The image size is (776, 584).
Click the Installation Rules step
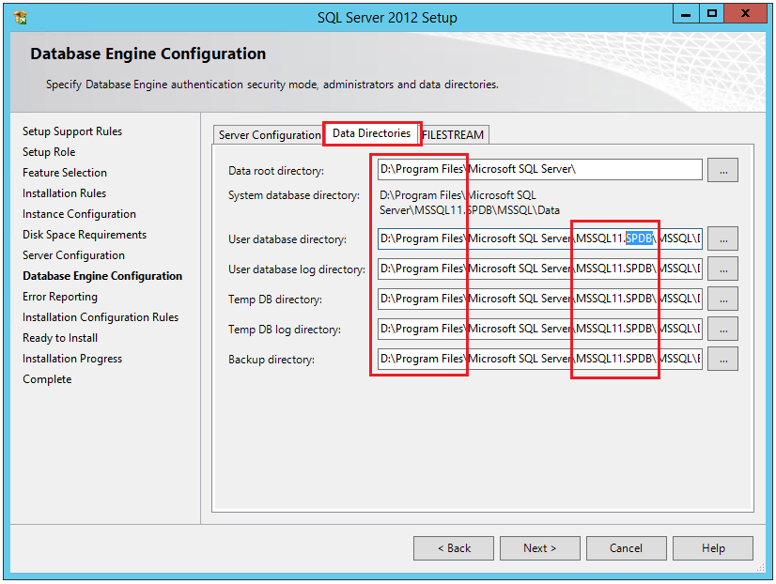click(64, 193)
